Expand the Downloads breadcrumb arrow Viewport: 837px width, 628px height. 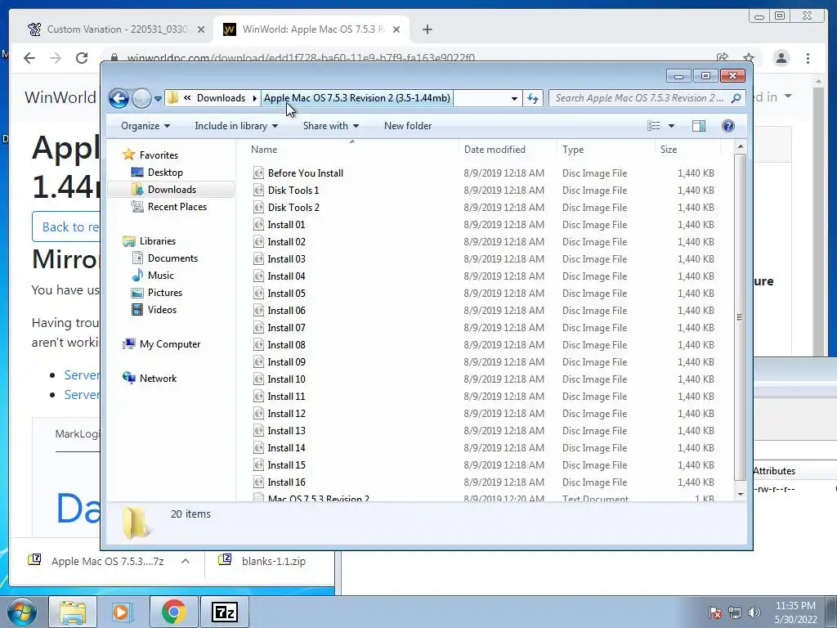tap(255, 98)
